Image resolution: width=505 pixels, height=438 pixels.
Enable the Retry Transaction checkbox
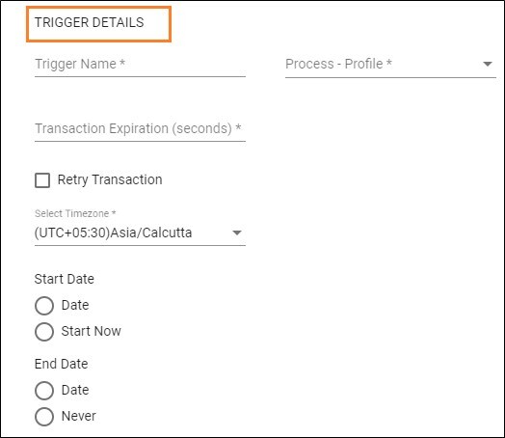point(42,180)
